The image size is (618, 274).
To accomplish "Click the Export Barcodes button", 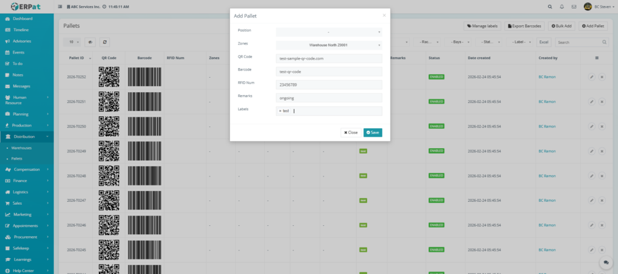I will pos(525,26).
